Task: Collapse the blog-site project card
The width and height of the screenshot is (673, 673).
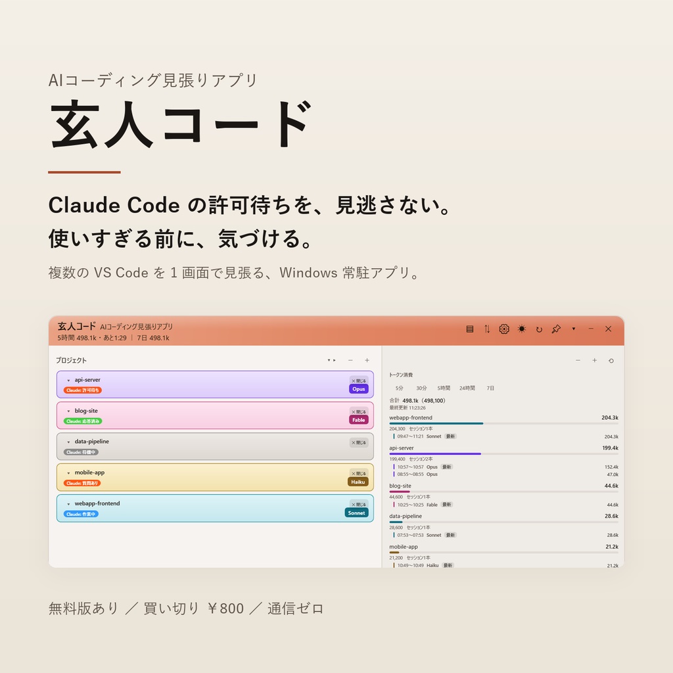Action: (68, 411)
